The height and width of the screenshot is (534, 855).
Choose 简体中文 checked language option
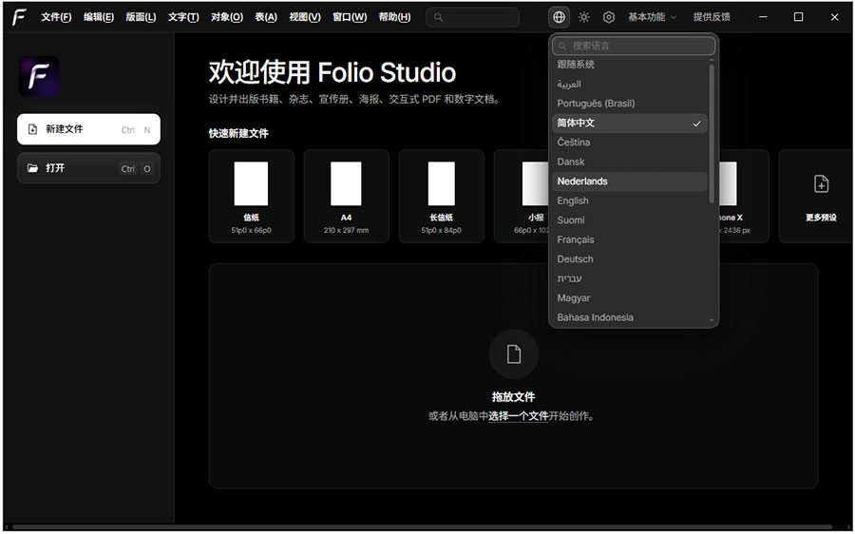click(629, 123)
